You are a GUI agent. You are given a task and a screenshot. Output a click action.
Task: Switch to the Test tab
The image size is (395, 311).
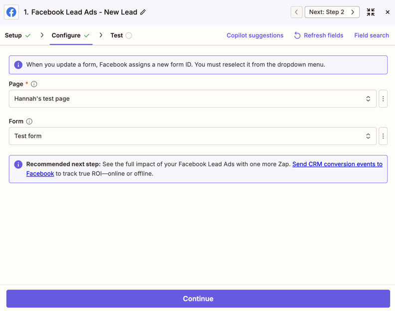[x=121, y=35]
